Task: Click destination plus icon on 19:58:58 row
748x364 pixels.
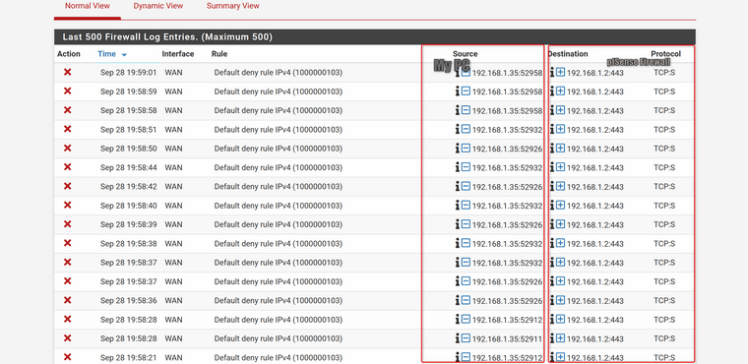Action: point(561,110)
